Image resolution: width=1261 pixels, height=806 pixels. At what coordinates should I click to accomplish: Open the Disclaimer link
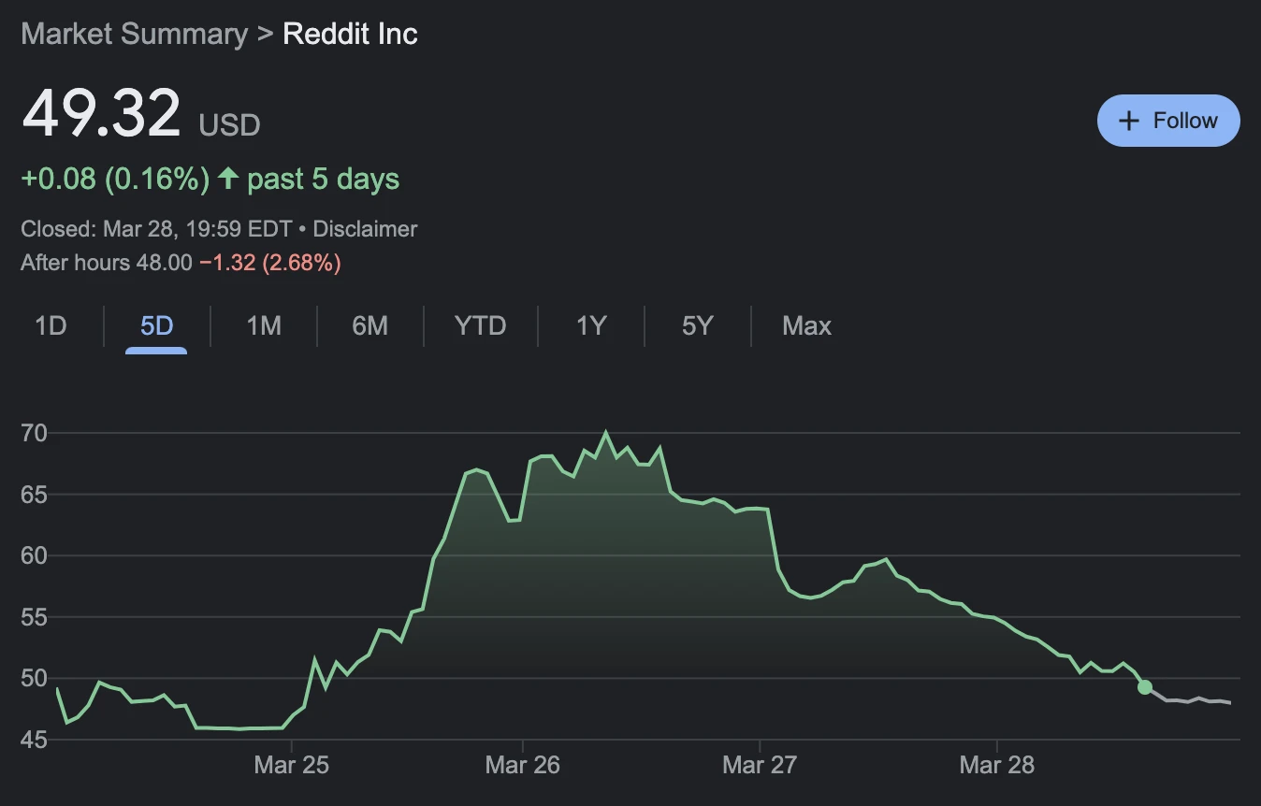click(365, 229)
